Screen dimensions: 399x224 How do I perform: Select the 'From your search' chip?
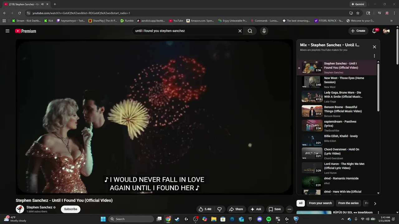(320, 203)
